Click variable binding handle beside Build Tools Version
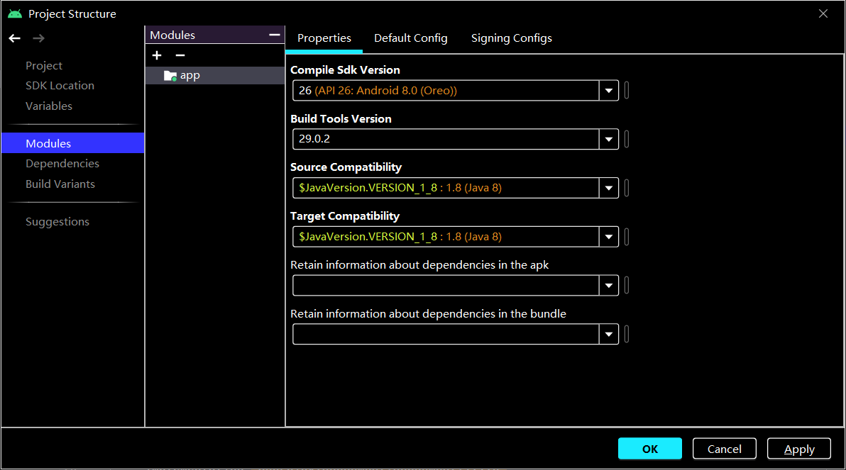The image size is (846, 470). 627,139
